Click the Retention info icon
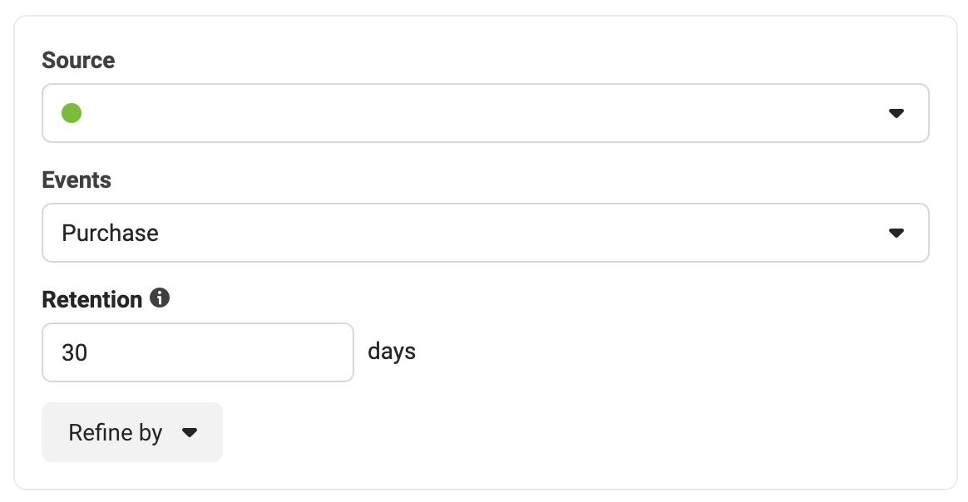Screen dimensions: 968x502 (x=160, y=298)
